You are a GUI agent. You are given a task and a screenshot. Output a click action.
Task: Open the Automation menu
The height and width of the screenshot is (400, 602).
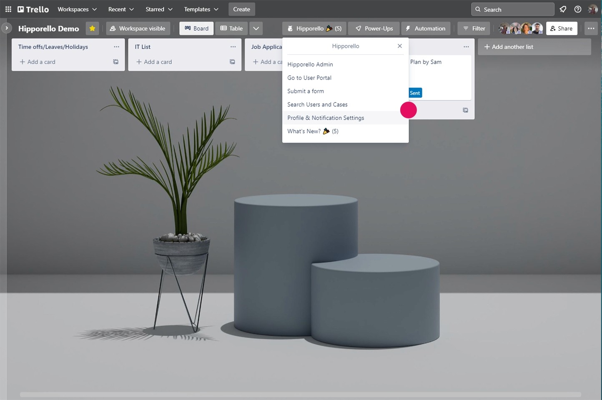426,28
